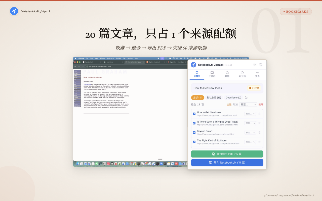This screenshot has width=322, height=201.
Task: Click the new folder icon
Action: (x=246, y=97)
